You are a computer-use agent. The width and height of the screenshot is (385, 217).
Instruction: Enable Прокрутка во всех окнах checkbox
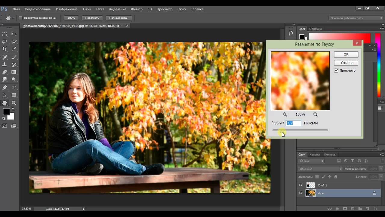point(21,18)
